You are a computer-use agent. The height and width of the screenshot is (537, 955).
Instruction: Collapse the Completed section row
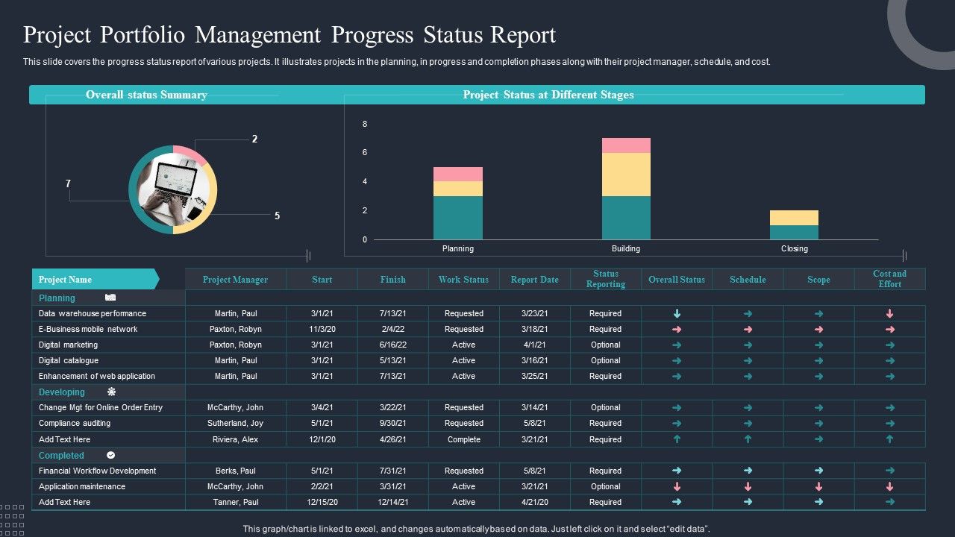tap(61, 454)
